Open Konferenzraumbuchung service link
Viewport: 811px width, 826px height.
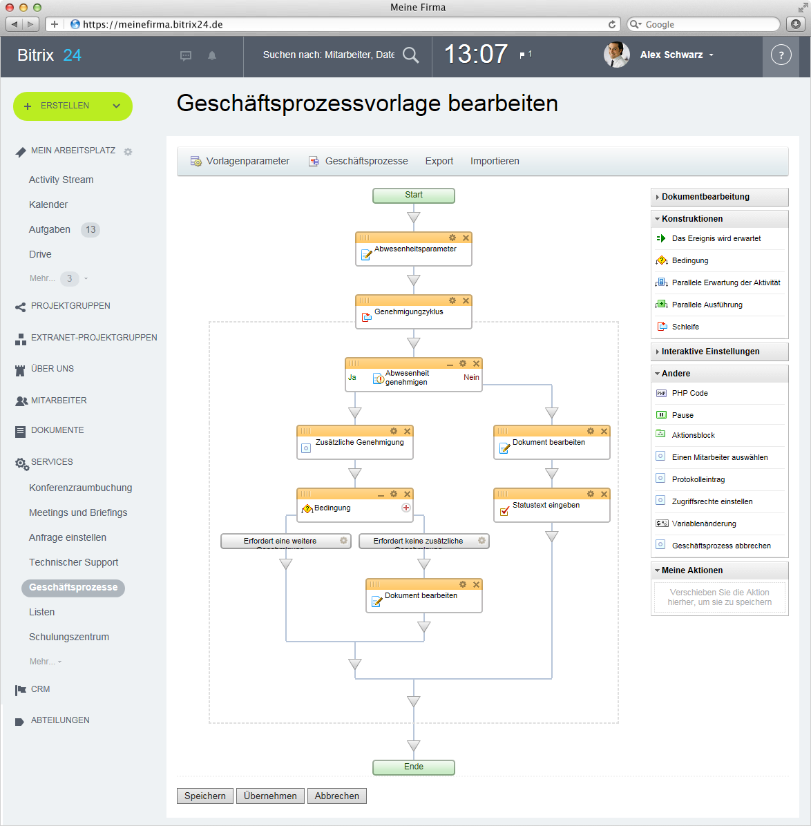81,488
